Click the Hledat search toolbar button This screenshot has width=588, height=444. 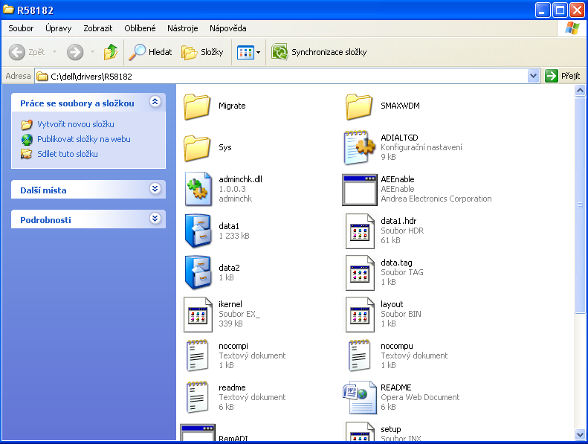coord(150,52)
